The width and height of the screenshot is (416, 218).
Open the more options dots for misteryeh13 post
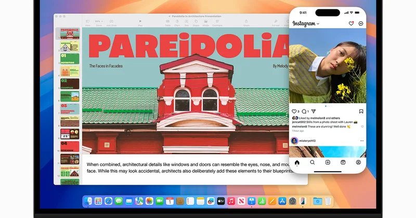pyautogui.click(x=362, y=141)
